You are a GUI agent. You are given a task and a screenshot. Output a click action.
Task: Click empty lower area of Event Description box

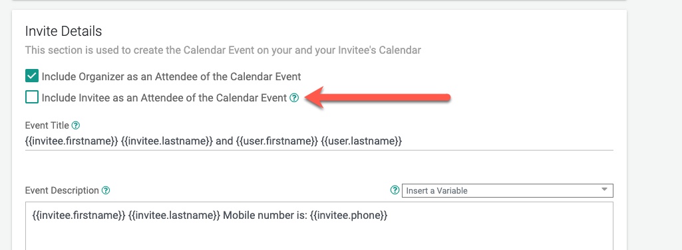click(319, 237)
